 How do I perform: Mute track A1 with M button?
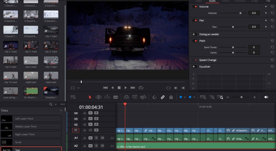click(x=102, y=138)
